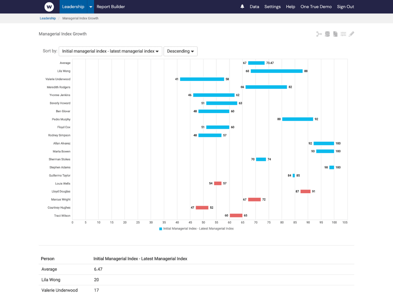Open the Descending sort order dropdown
The height and width of the screenshot is (295, 393).
coord(180,51)
